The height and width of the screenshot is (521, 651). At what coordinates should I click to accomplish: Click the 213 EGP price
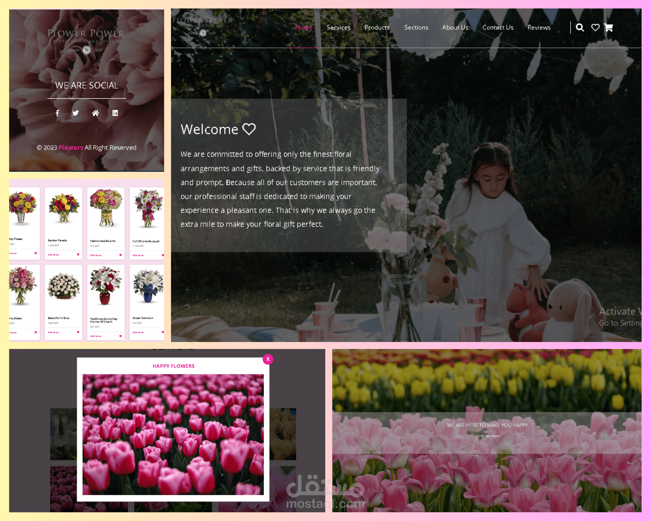coord(95,246)
